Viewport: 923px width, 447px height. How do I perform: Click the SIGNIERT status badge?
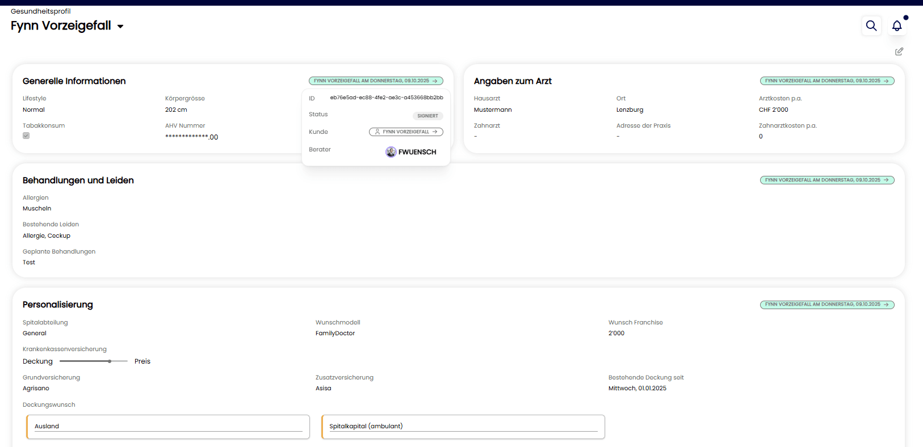pos(427,116)
